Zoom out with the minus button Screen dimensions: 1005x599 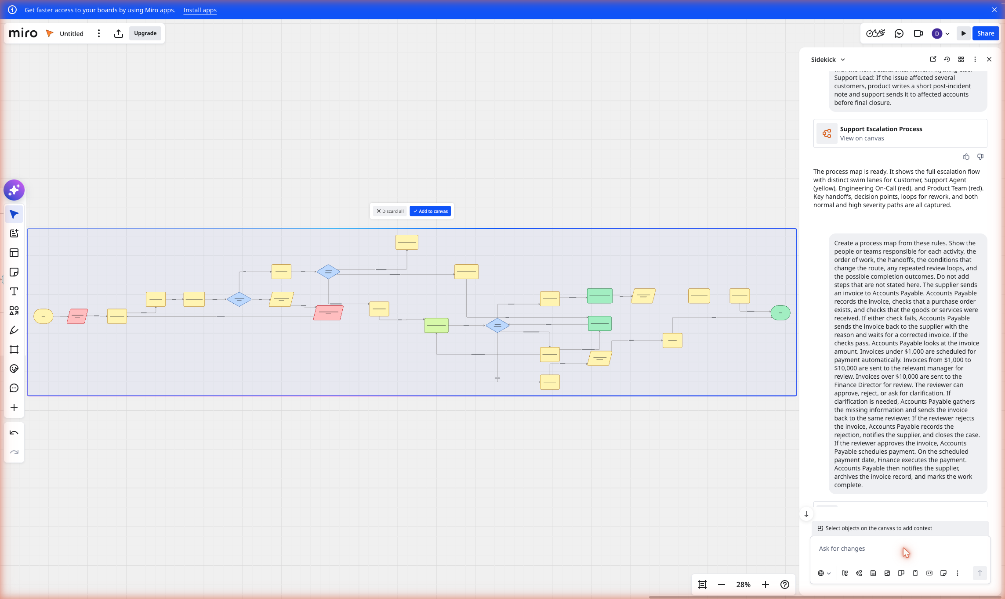click(x=722, y=585)
